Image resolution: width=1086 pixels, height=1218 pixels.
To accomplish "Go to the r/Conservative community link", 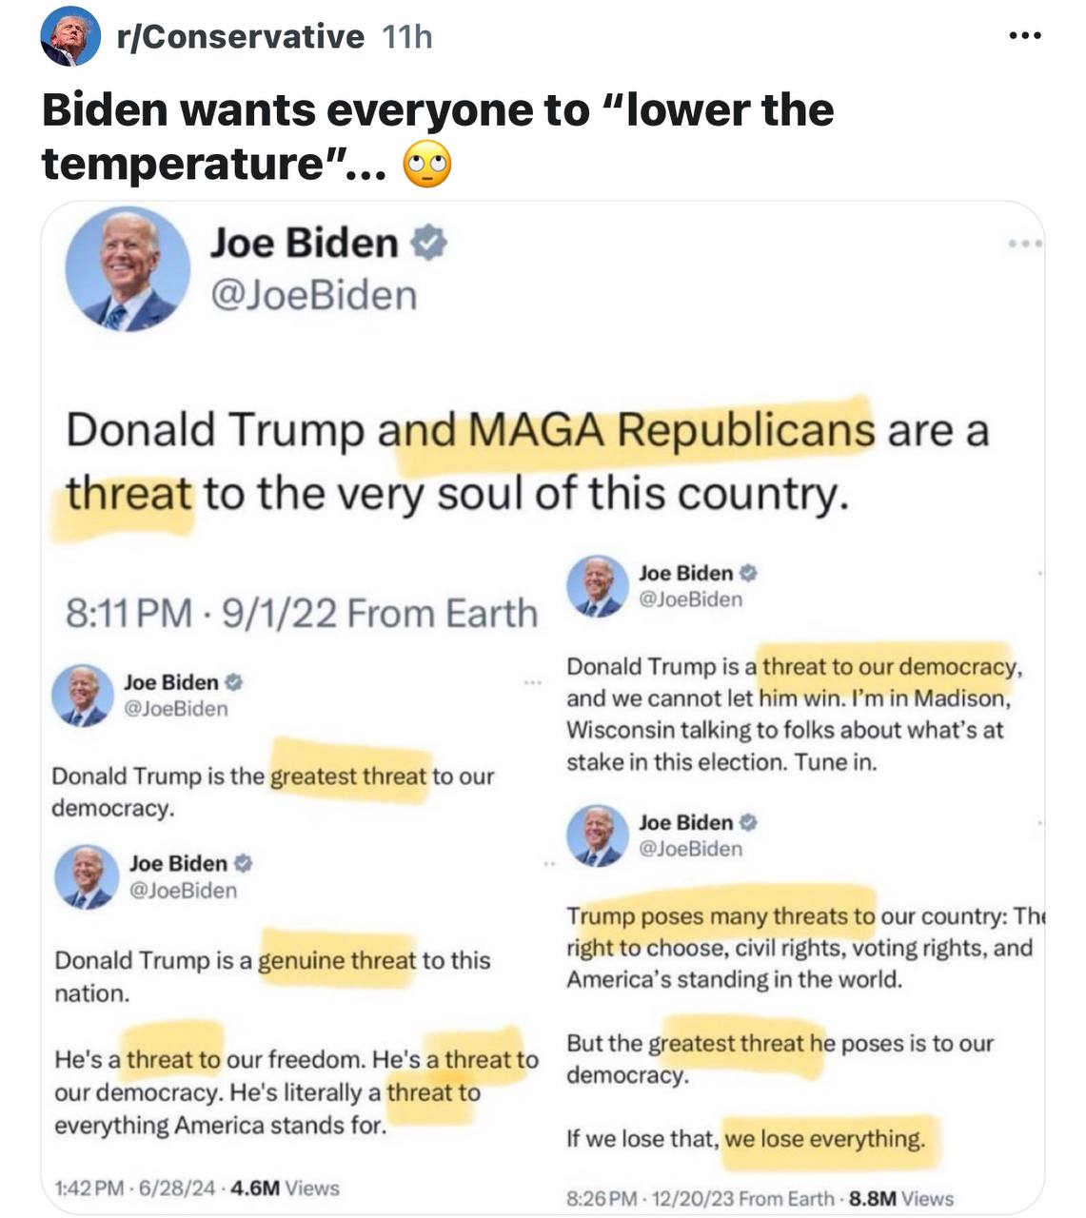I will click(x=240, y=36).
